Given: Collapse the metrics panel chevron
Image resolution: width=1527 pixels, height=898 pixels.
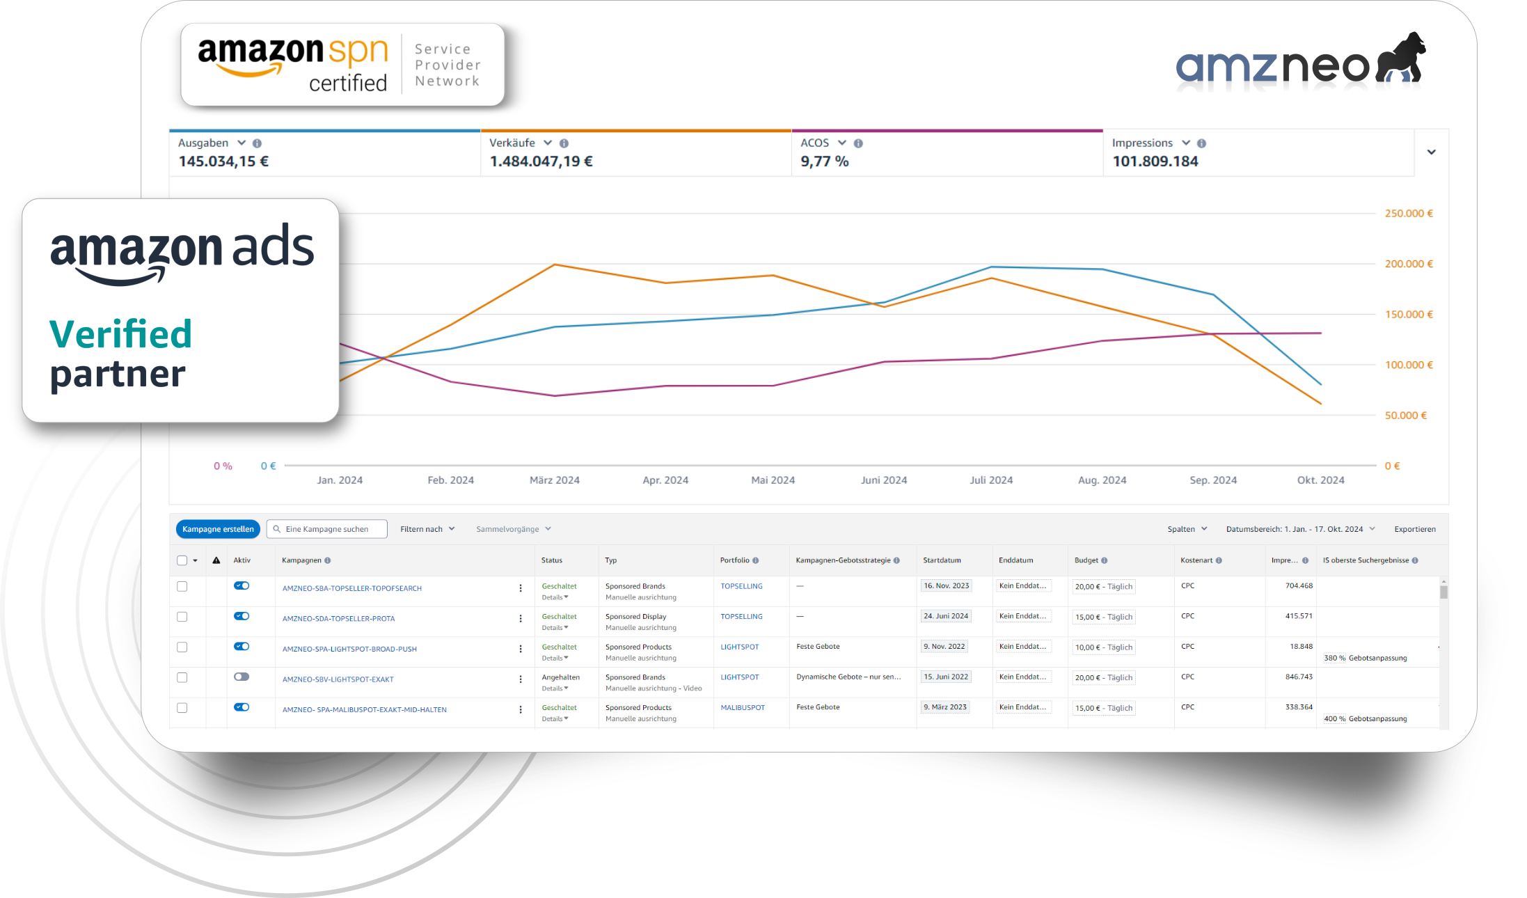Looking at the screenshot, I should tap(1432, 152).
